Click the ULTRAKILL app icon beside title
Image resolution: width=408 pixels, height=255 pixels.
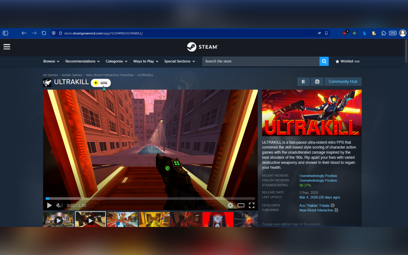pos(47,83)
